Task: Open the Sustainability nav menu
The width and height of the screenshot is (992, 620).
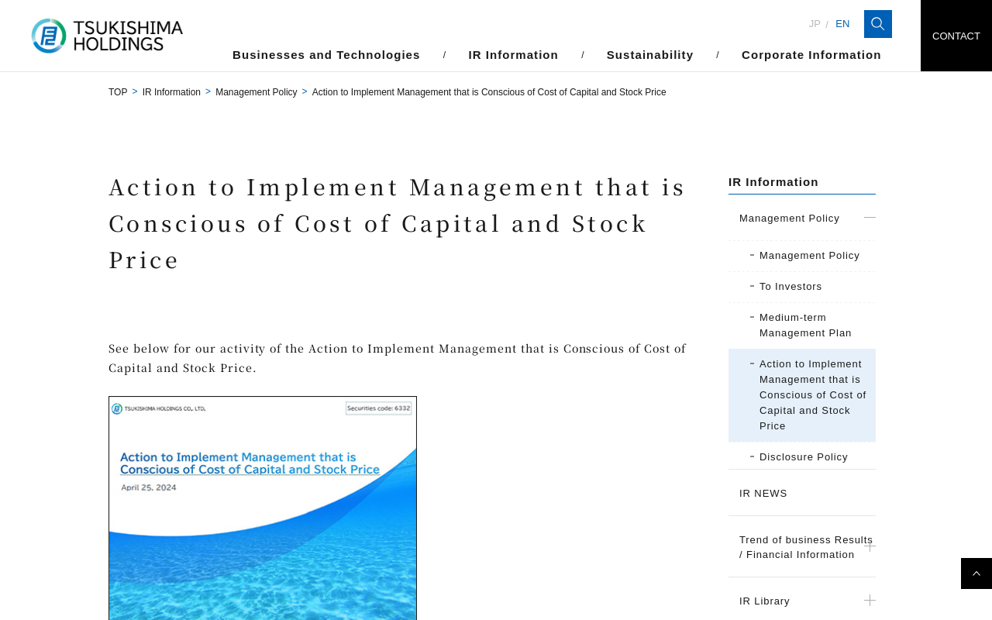Action: [x=649, y=55]
